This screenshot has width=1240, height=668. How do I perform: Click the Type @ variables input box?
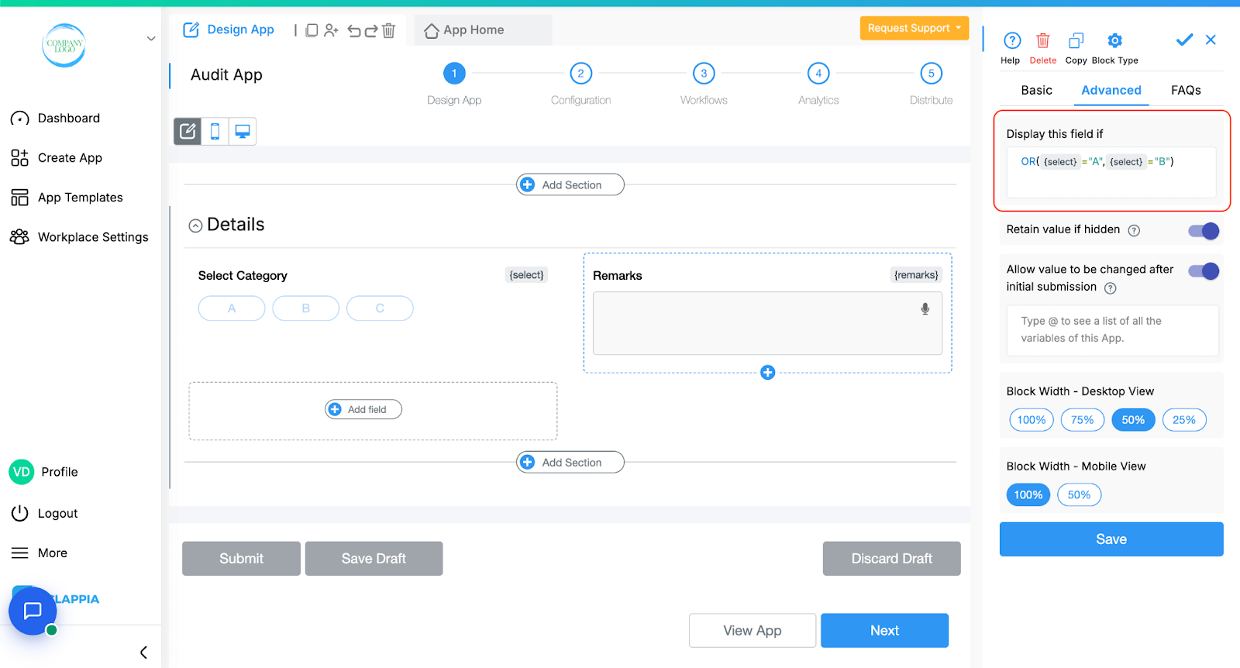click(1112, 330)
